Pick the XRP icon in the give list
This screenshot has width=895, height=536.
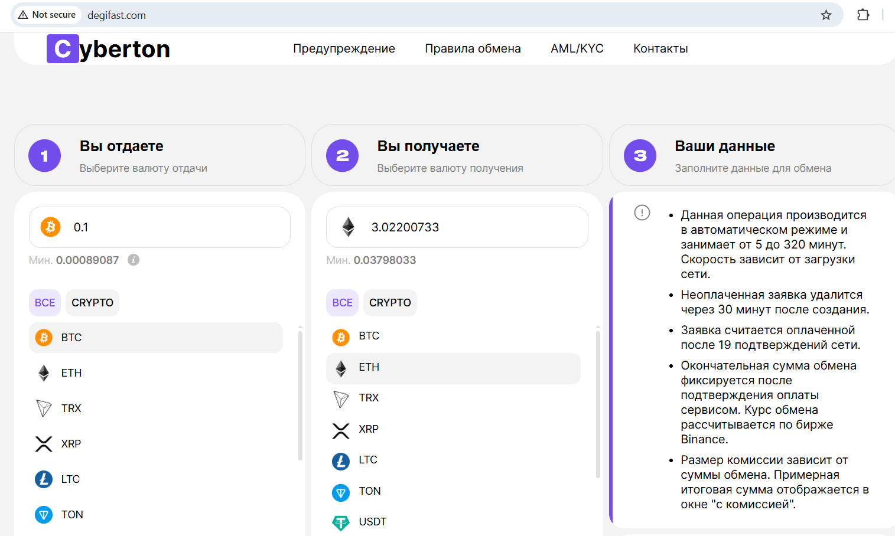(44, 444)
